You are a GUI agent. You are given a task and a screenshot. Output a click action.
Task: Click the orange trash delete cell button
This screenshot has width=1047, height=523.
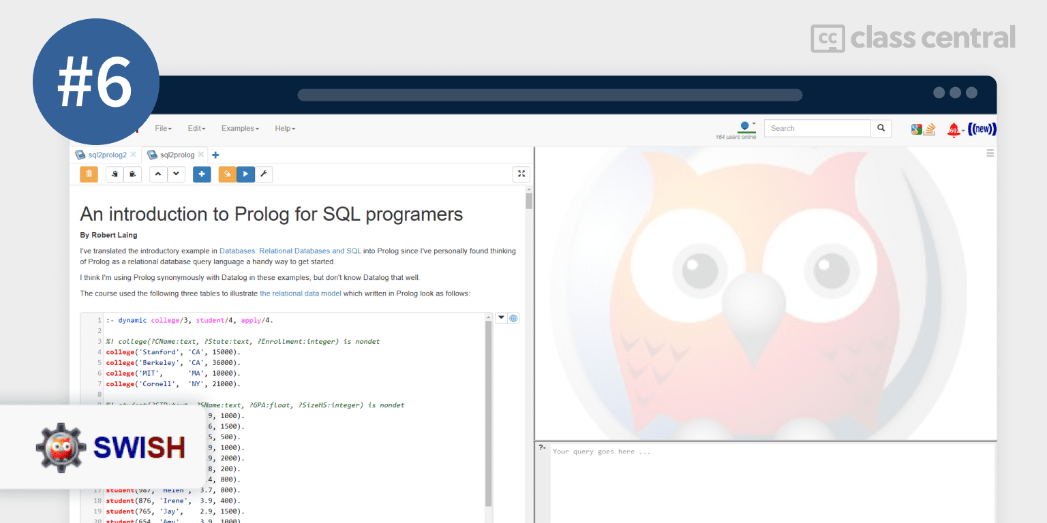tap(89, 174)
